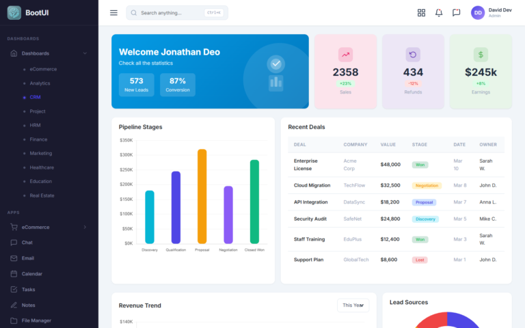Click the Qualification bar in chart
This screenshot has width=525, height=328.
tap(176, 207)
